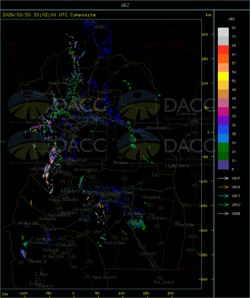Image resolution: width=250 pixels, height=298 pixels.
Task: Click the VBCP legend label
Action: pyautogui.click(x=236, y=178)
